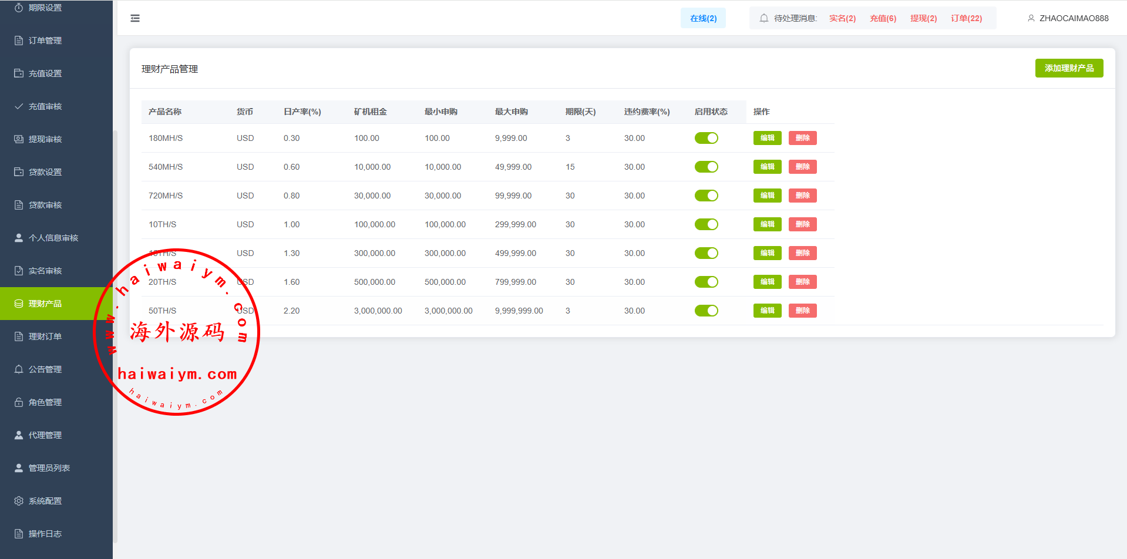
Task: Disable the 180MH/S product status toggle
Action: (706, 138)
